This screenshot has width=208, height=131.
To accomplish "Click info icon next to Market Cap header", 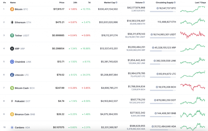I will click(x=116, y=3).
